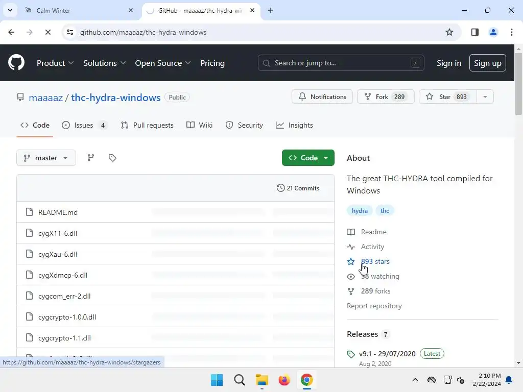Open Firefox from the taskbar
Image resolution: width=523 pixels, height=392 pixels.
coord(284,380)
